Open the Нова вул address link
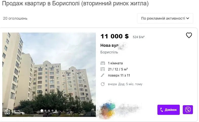This screenshot has height=122, width=199. pos(109,45)
